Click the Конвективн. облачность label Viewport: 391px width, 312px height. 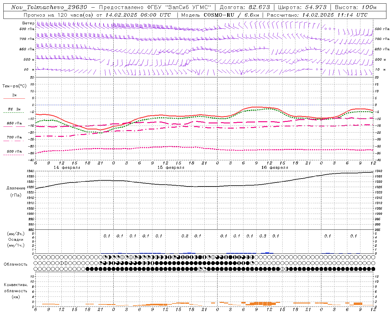pyautogui.click(x=16, y=288)
